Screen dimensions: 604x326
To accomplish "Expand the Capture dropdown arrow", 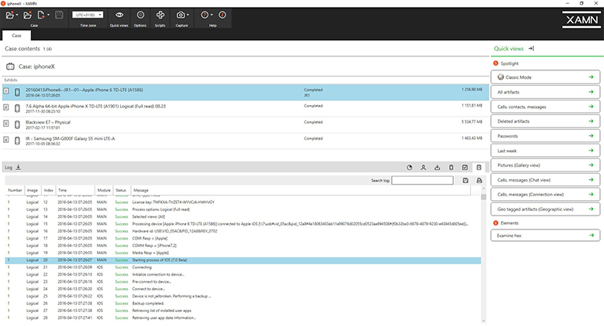I will coord(187,15).
